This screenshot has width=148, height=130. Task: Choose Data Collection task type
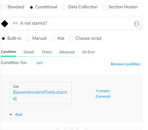coord(64,7)
